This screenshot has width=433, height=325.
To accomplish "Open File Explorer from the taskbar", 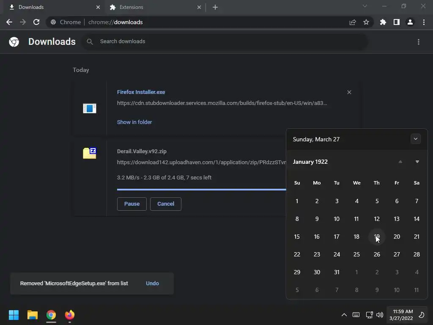I will [x=32, y=315].
